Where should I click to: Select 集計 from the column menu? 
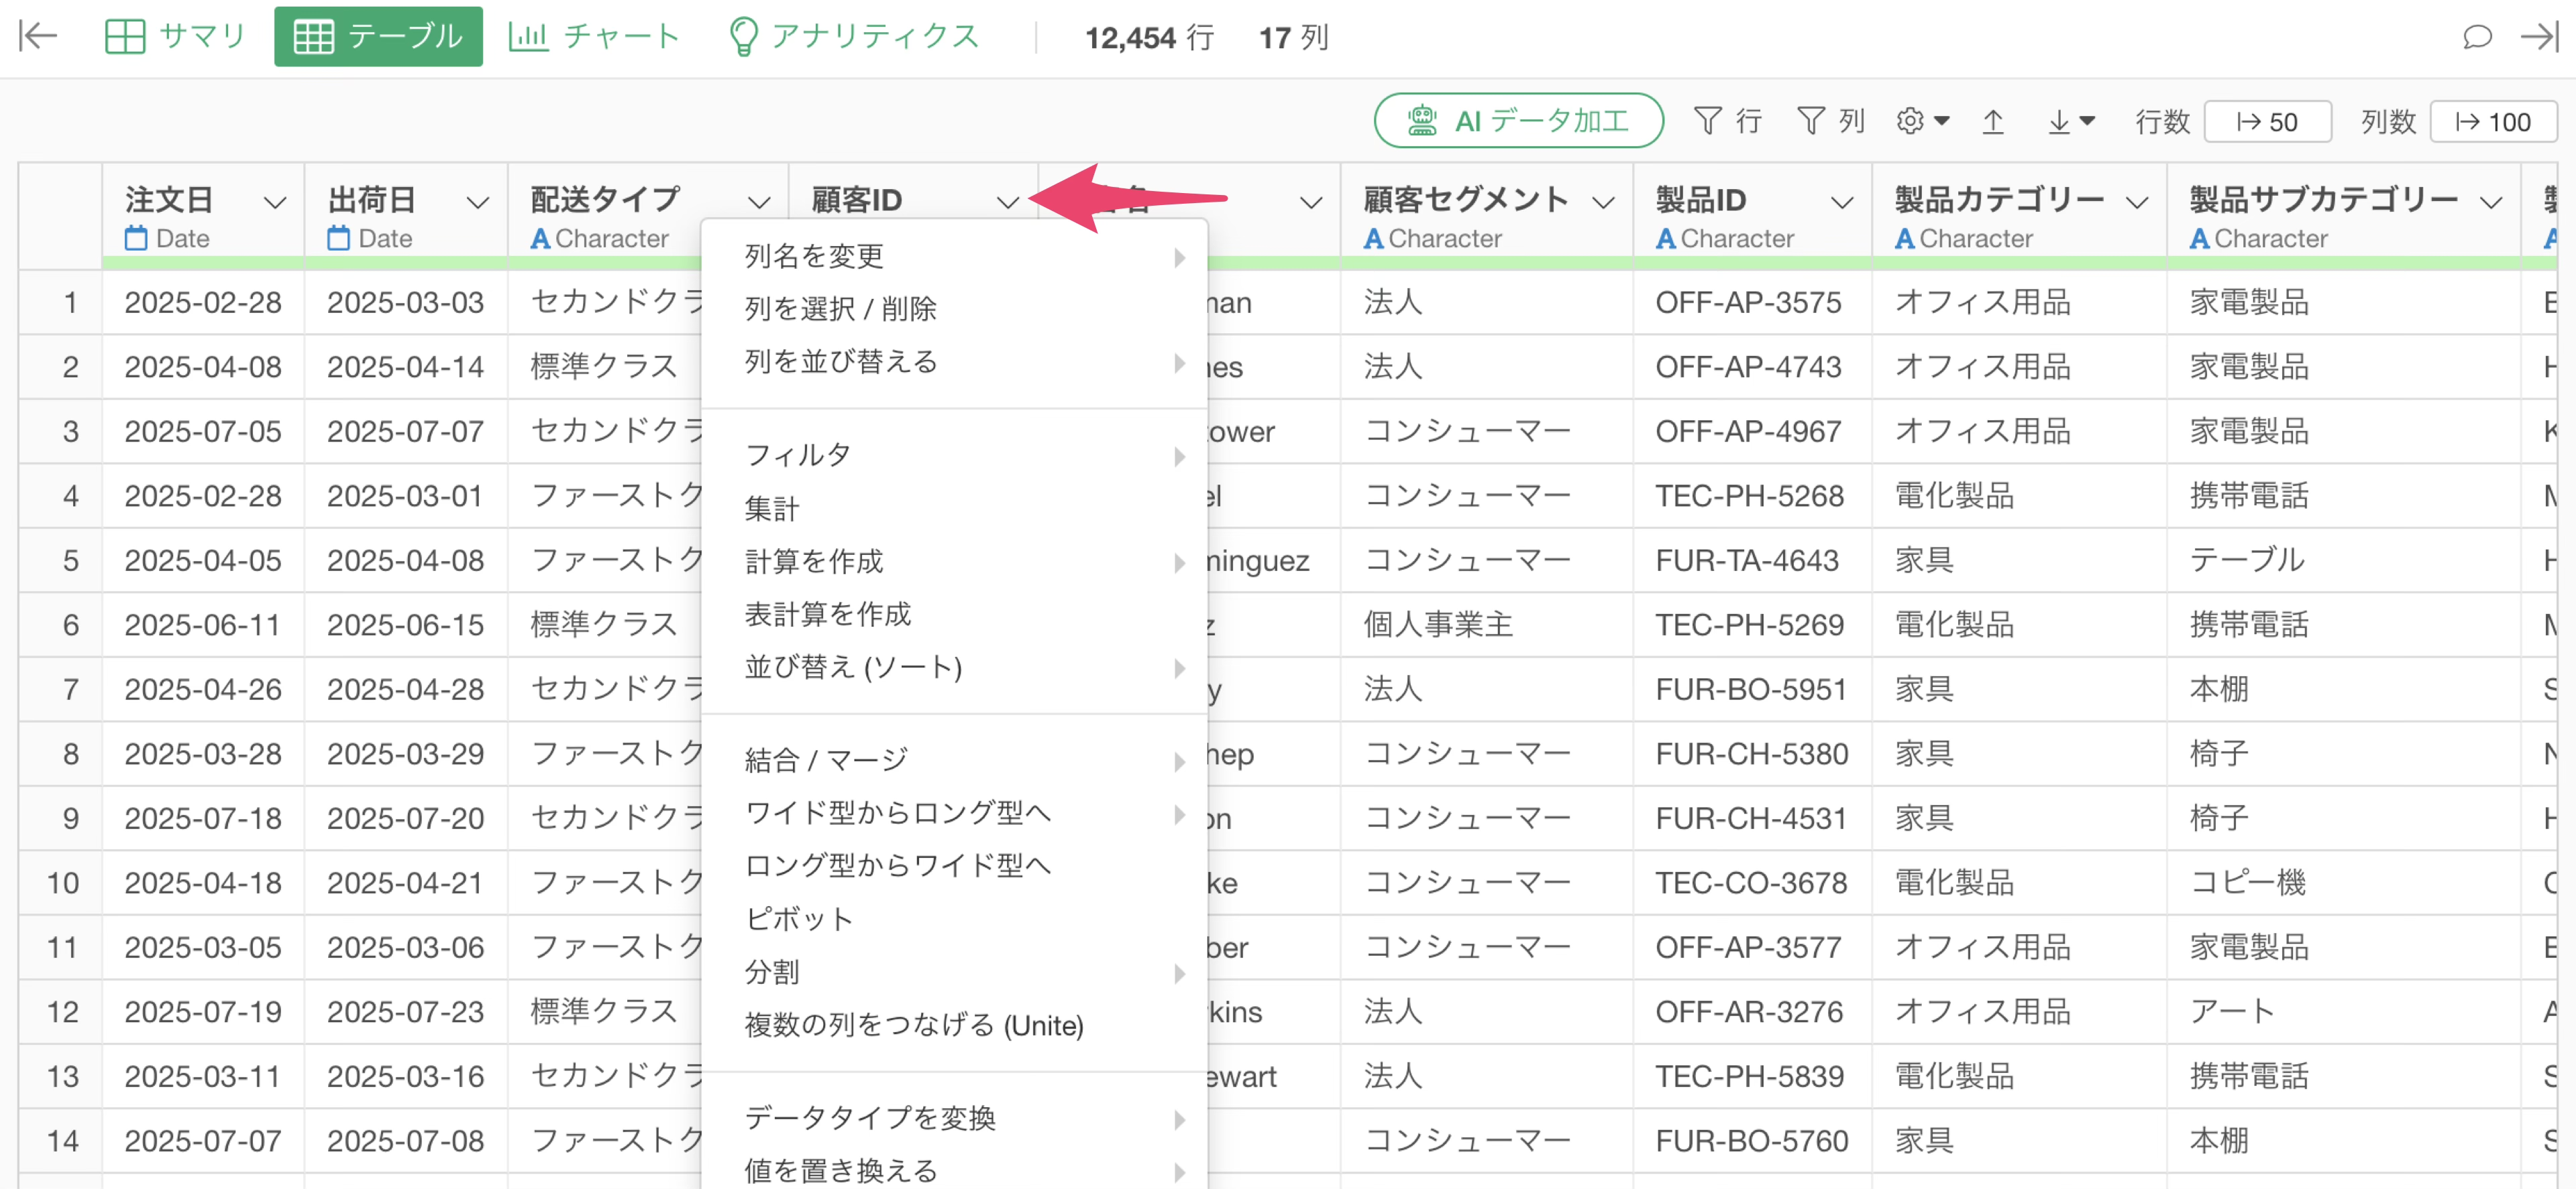955,509
